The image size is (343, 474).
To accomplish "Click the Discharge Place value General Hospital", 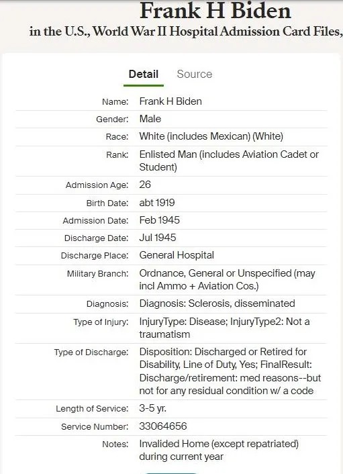I will tap(177, 255).
